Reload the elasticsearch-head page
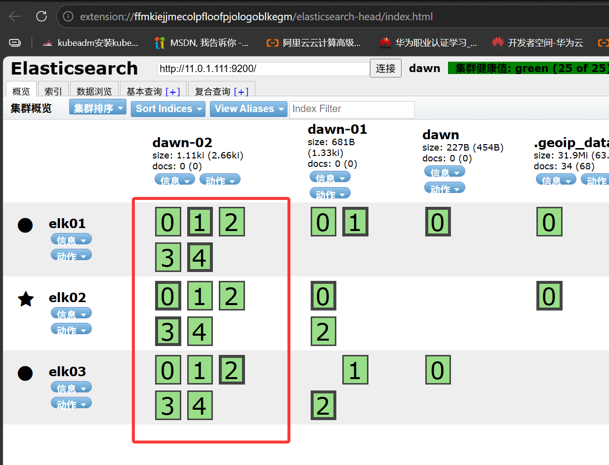Viewport: 609px width, 465px height. (41, 16)
